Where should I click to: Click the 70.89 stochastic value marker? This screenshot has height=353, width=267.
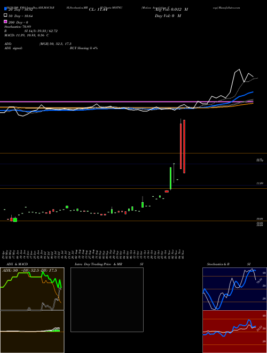260,281
